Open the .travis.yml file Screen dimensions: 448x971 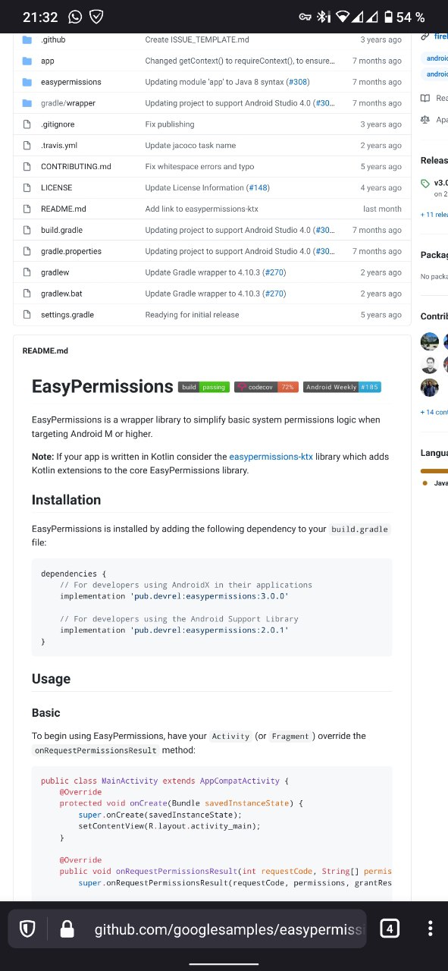coord(59,146)
